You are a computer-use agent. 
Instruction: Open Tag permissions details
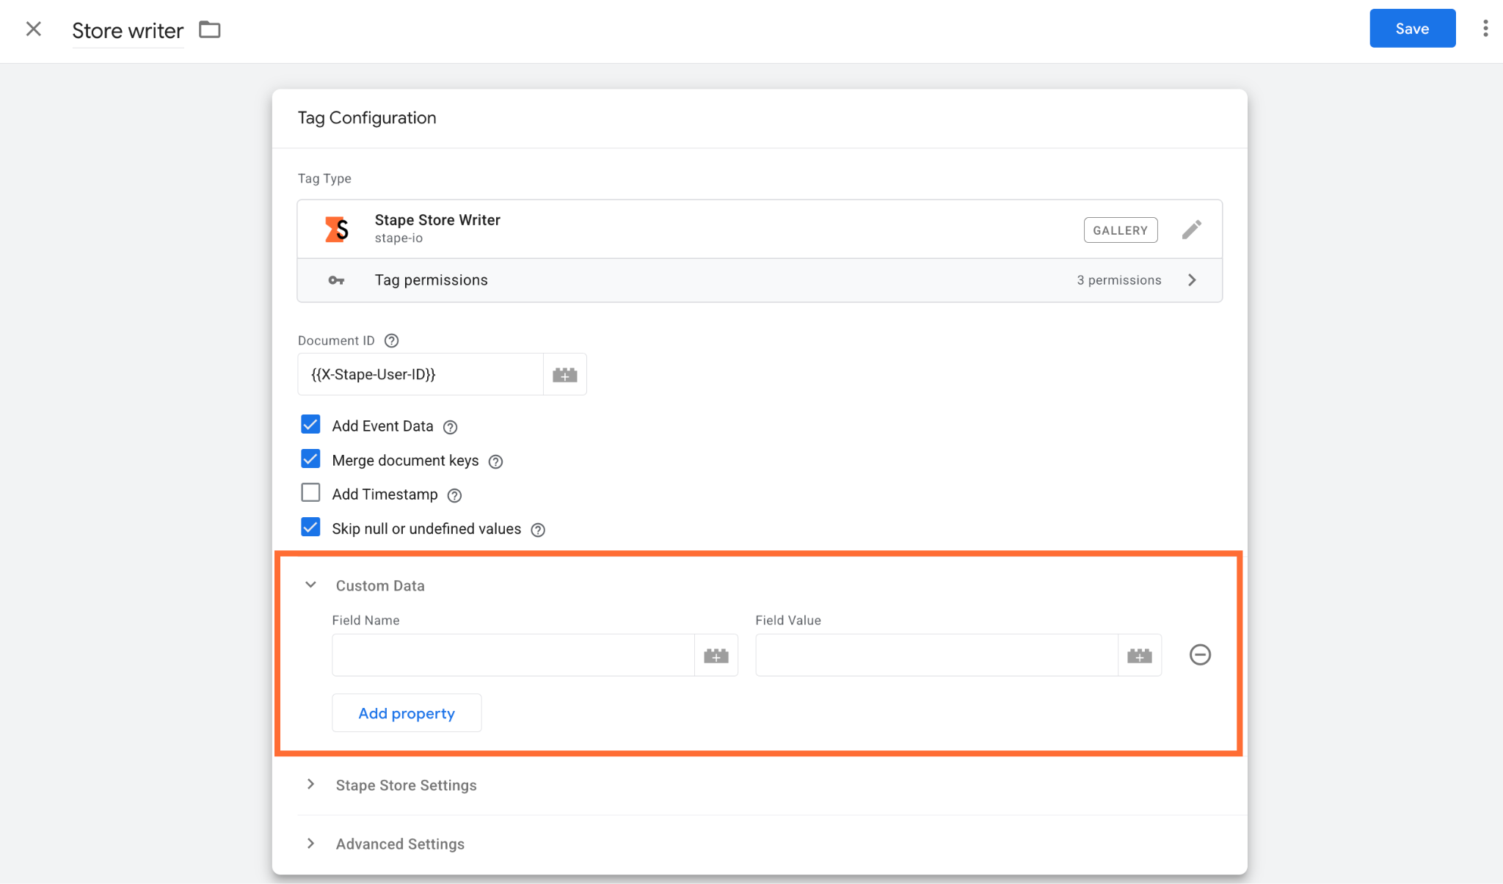pos(760,280)
